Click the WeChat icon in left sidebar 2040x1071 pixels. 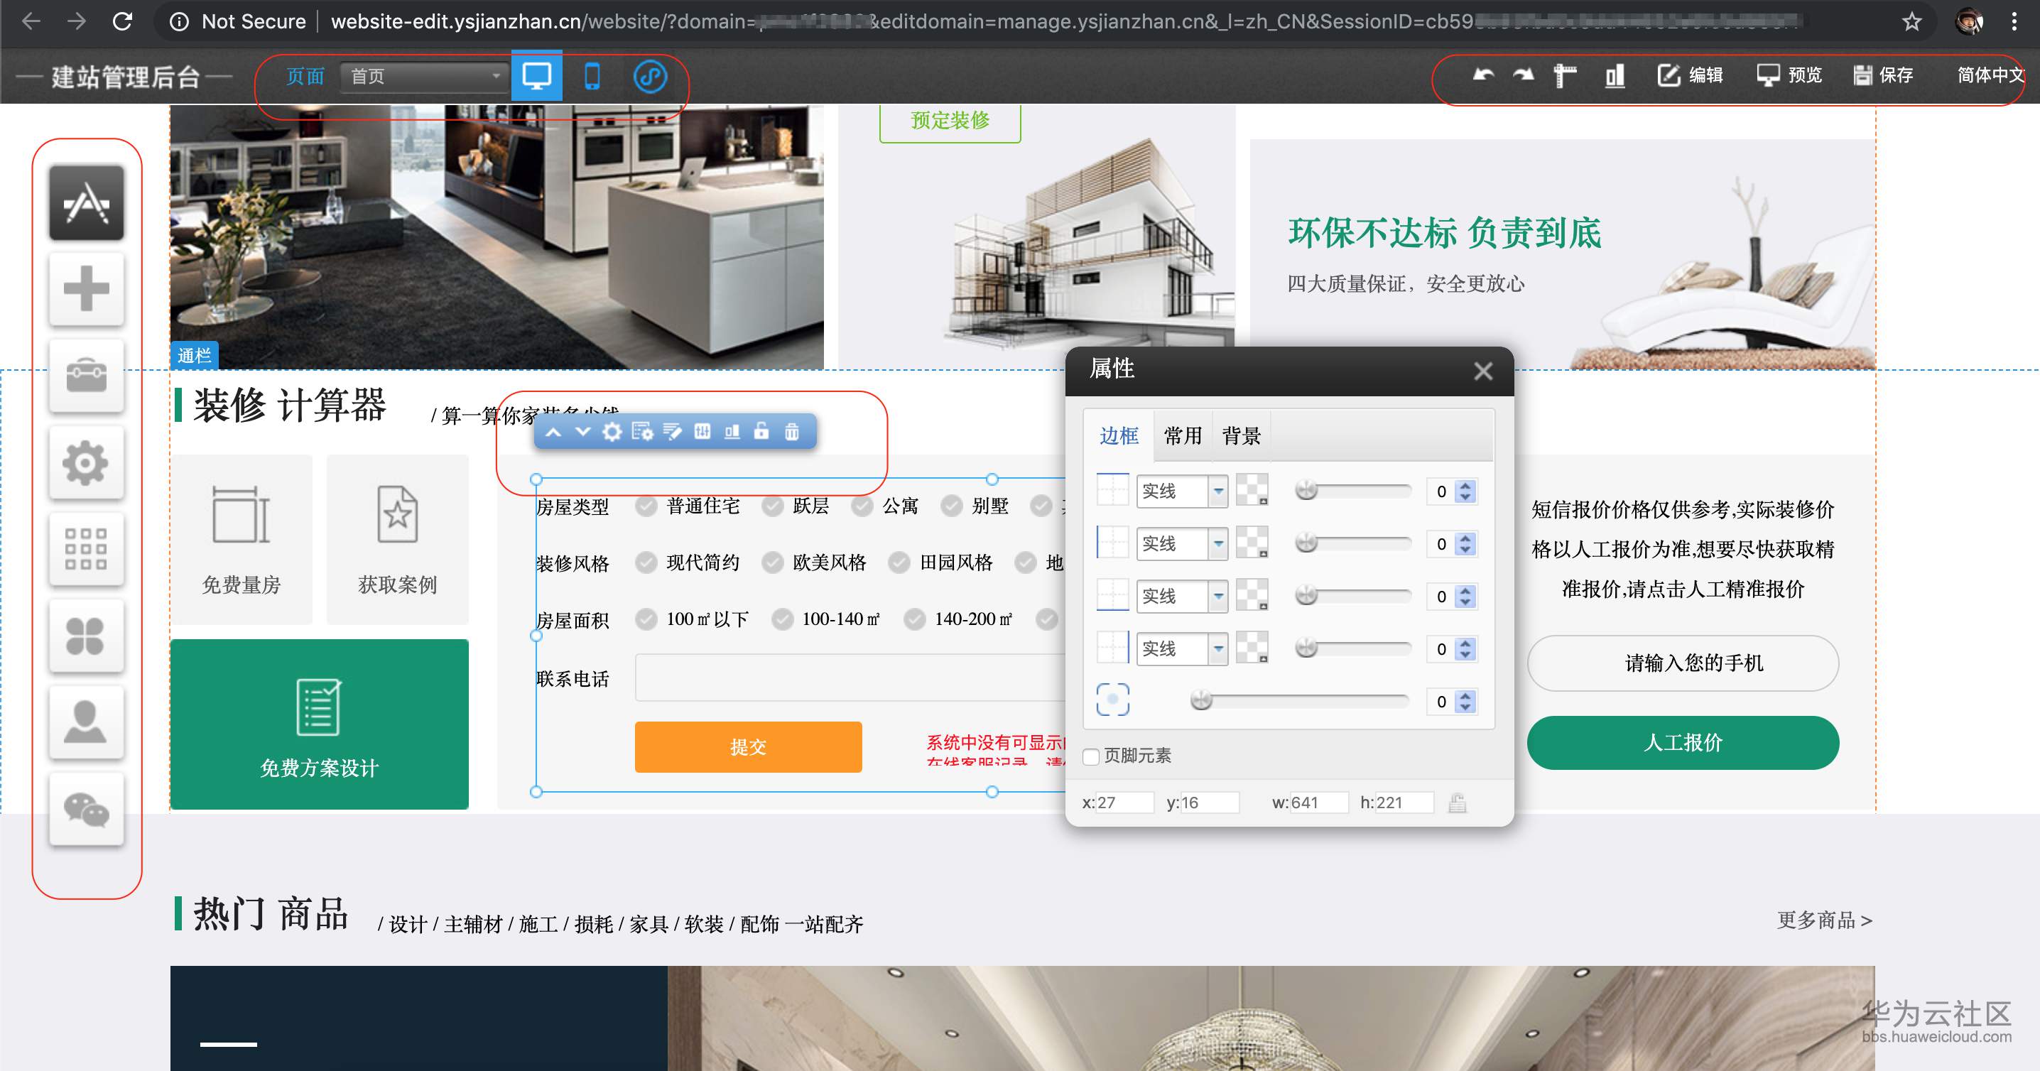85,810
